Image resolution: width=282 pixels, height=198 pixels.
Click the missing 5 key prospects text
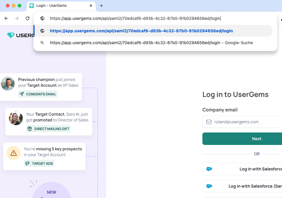(53, 152)
